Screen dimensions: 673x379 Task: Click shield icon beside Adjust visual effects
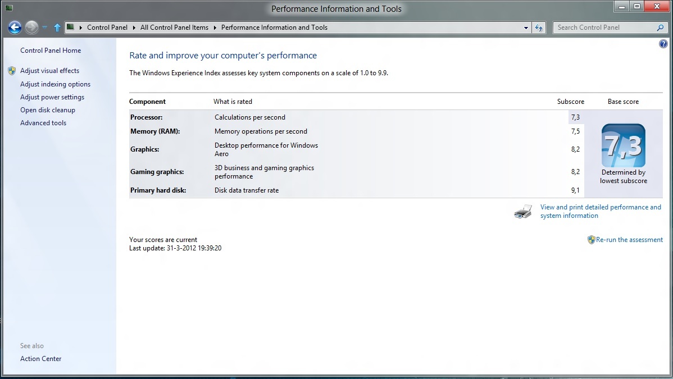(12, 71)
